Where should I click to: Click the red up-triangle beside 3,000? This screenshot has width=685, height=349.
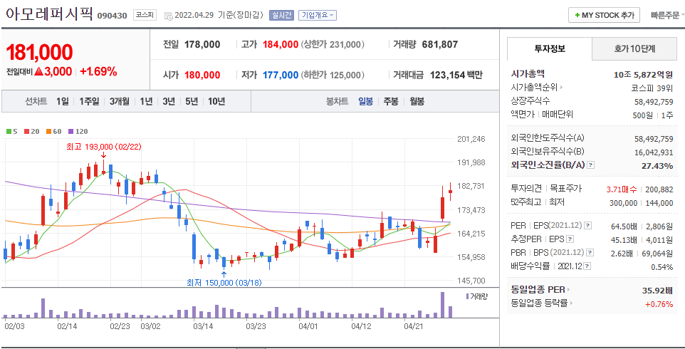(x=38, y=72)
